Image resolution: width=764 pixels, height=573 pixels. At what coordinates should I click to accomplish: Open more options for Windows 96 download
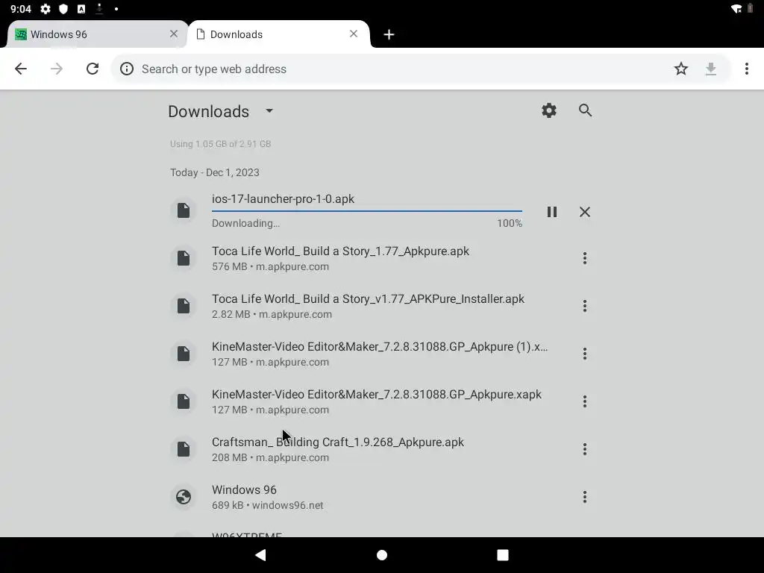click(x=585, y=497)
